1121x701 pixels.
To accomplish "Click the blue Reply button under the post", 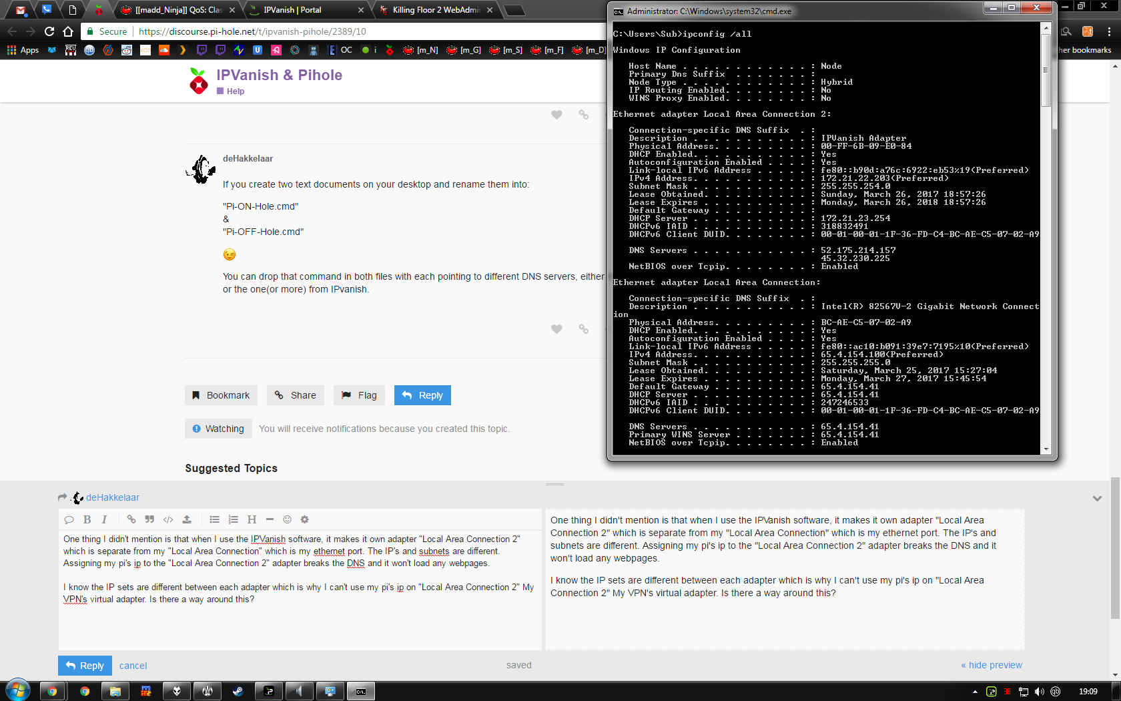I will point(422,395).
